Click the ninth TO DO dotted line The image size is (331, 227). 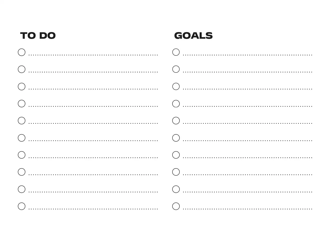pos(93,192)
